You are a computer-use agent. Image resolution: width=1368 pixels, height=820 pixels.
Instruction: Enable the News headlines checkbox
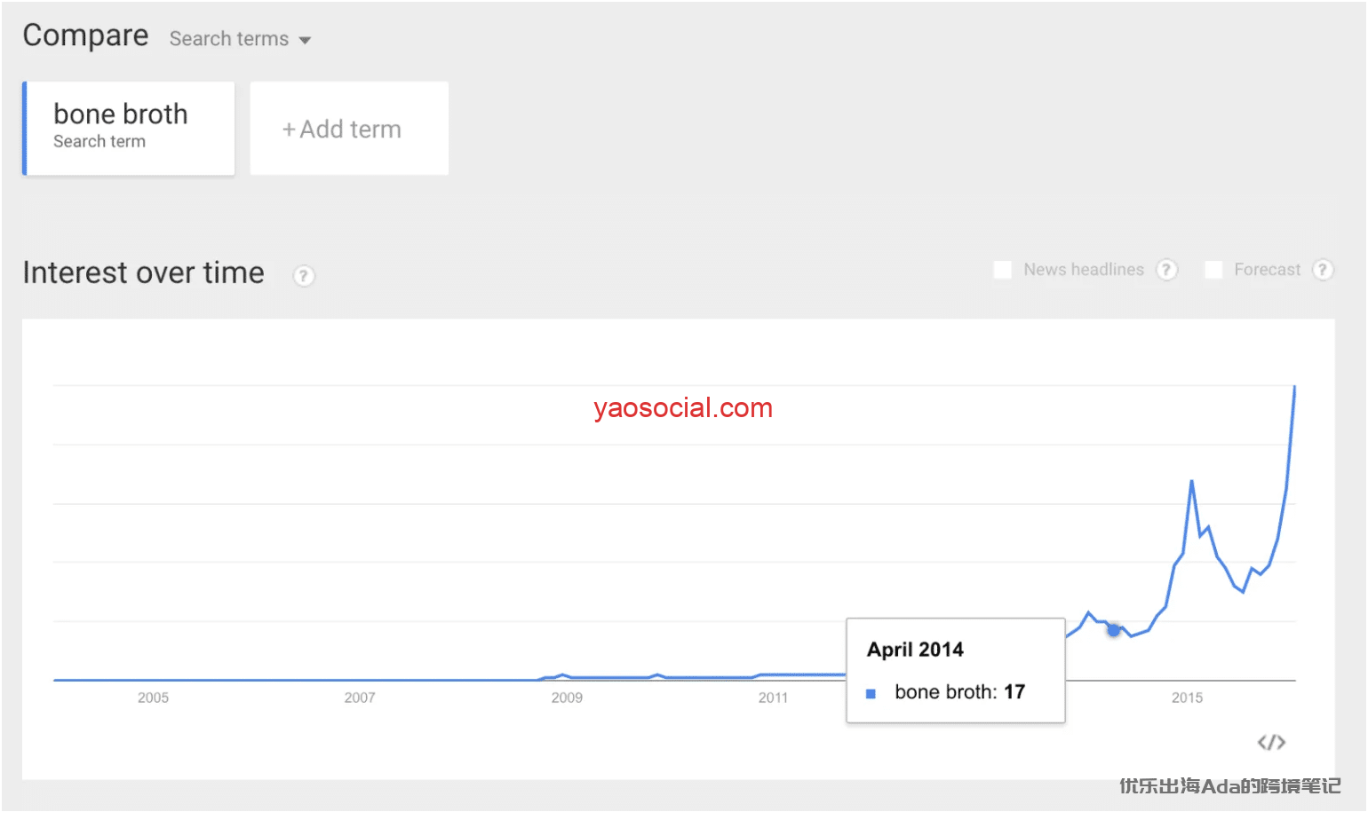point(1002,270)
